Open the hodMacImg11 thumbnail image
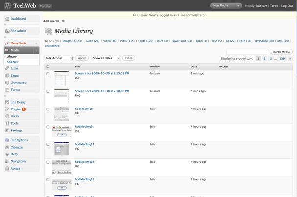This screenshot has width=297, height=197. click(62, 148)
